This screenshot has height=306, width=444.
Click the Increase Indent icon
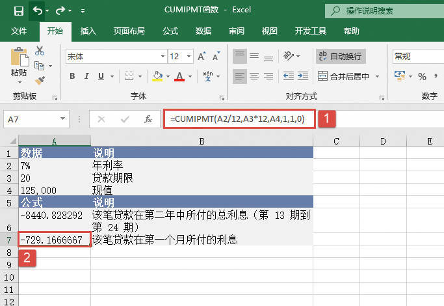pos(304,76)
